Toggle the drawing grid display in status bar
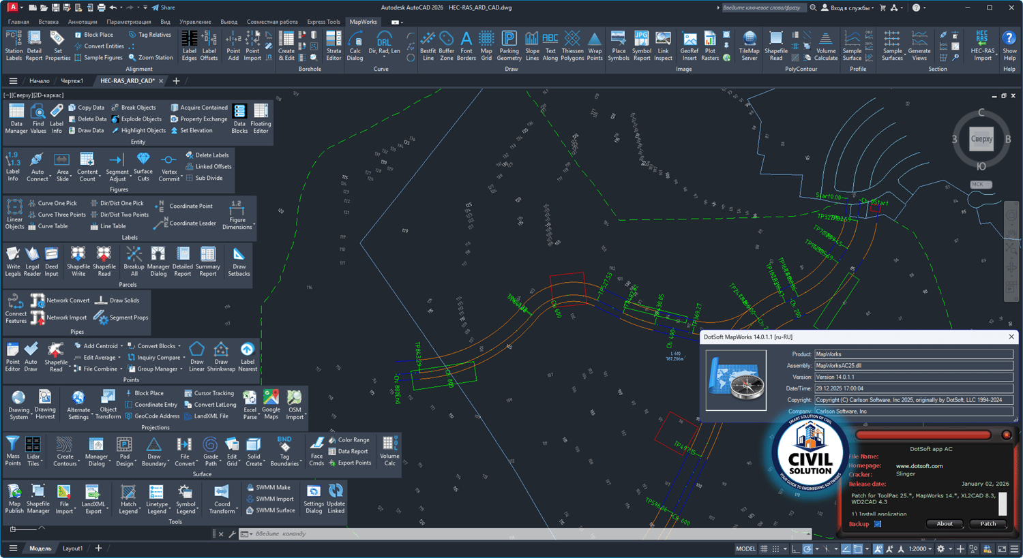Viewport: 1023px width, 558px height. [x=764, y=548]
